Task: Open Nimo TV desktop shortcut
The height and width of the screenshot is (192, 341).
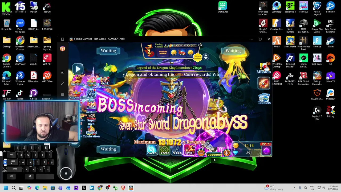Action: click(330, 77)
